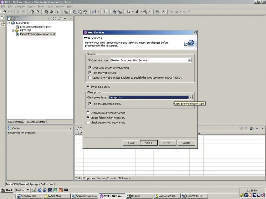Switch to the Servers tab
The width and height of the screenshot is (266, 199).
click(101, 178)
